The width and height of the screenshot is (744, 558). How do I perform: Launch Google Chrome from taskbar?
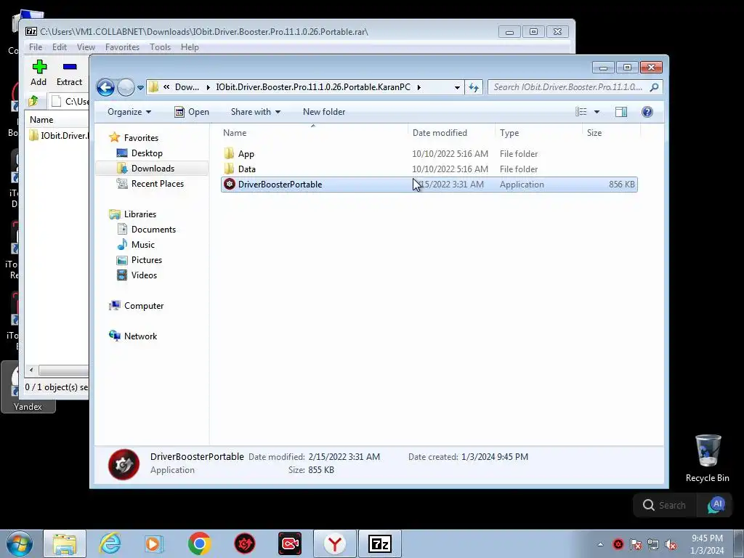(x=199, y=543)
